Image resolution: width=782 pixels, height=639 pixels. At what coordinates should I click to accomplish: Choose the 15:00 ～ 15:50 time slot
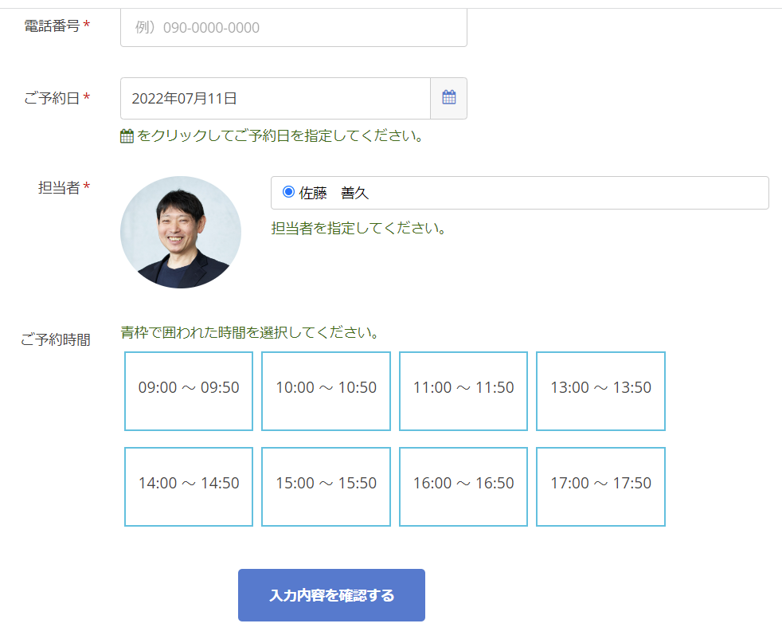click(326, 487)
